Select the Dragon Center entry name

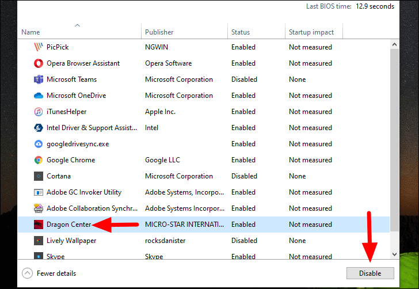68,225
